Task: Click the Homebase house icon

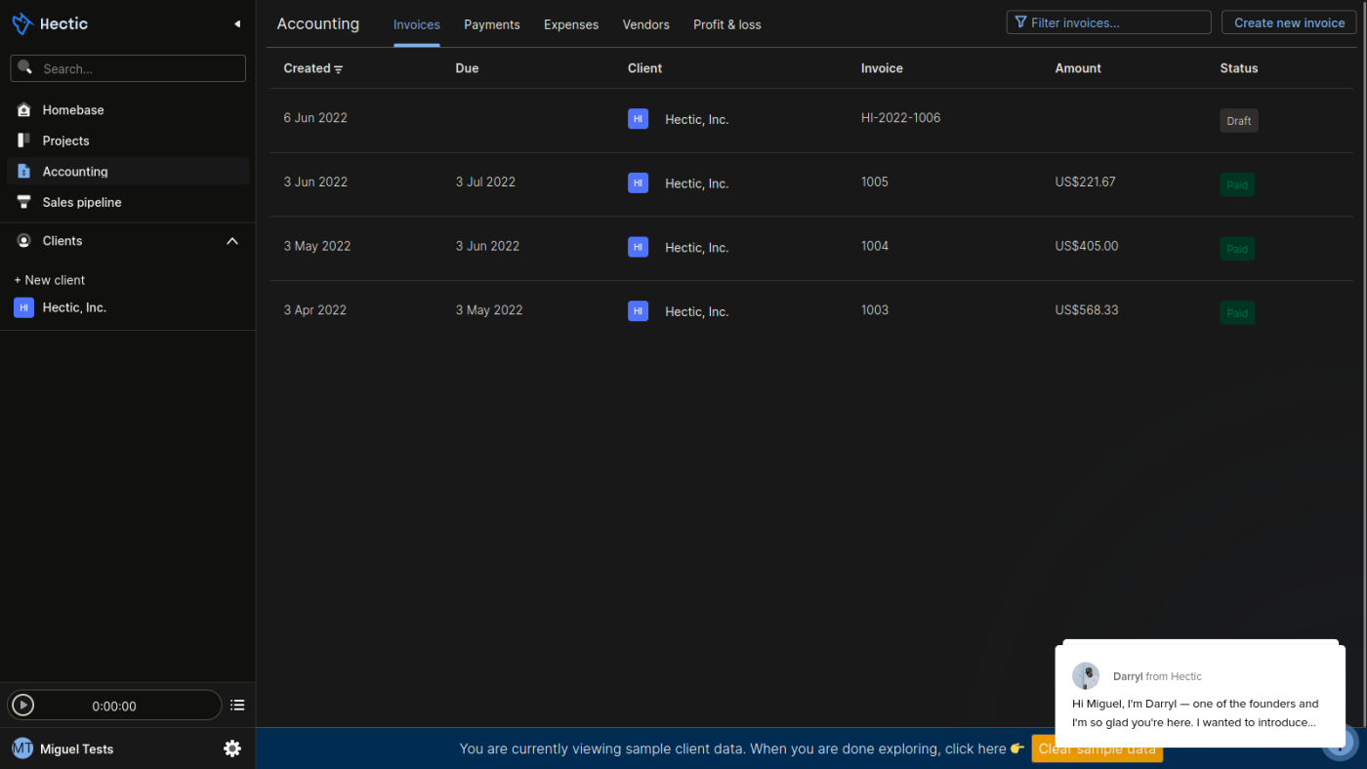Action: tap(23, 110)
